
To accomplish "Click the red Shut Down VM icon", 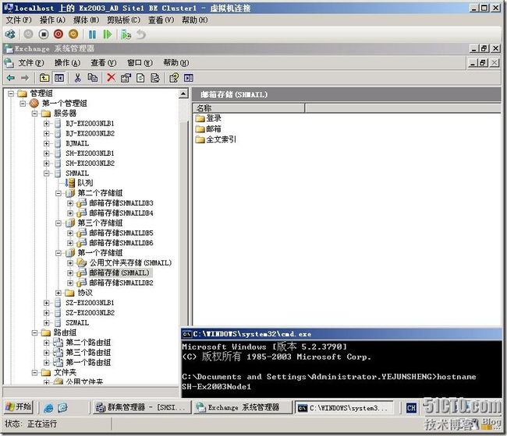I will tap(58, 34).
